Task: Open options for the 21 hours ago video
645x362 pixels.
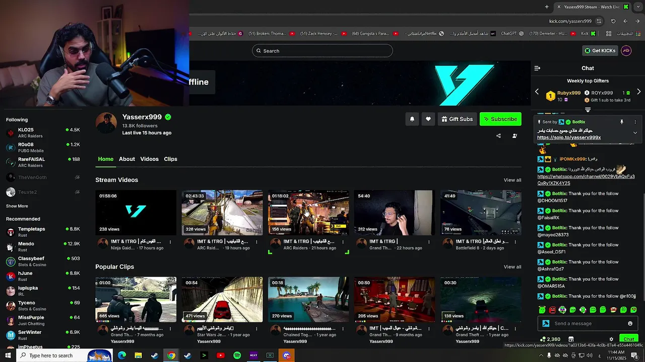Action: click(343, 242)
